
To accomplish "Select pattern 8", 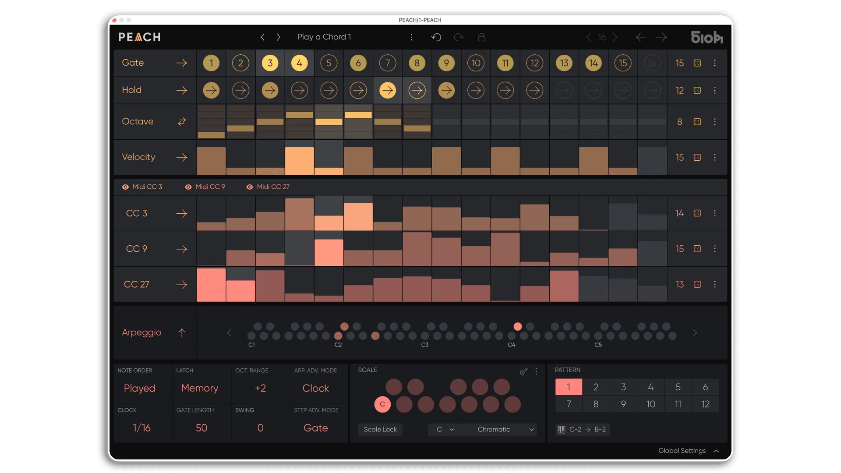I will coord(596,404).
